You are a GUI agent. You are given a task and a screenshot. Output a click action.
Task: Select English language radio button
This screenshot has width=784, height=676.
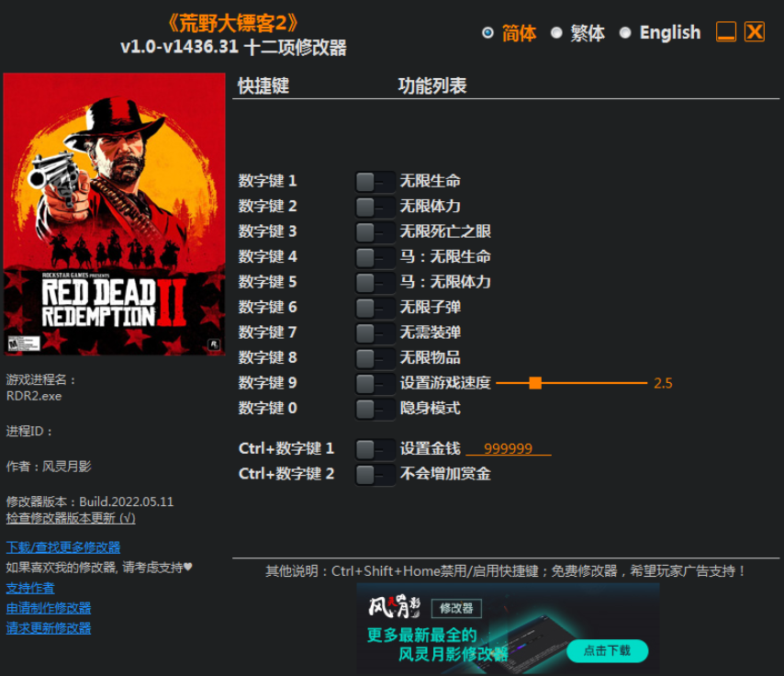[x=625, y=32]
